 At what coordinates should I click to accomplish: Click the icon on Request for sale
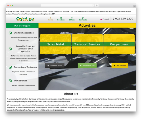(x=81, y=66)
